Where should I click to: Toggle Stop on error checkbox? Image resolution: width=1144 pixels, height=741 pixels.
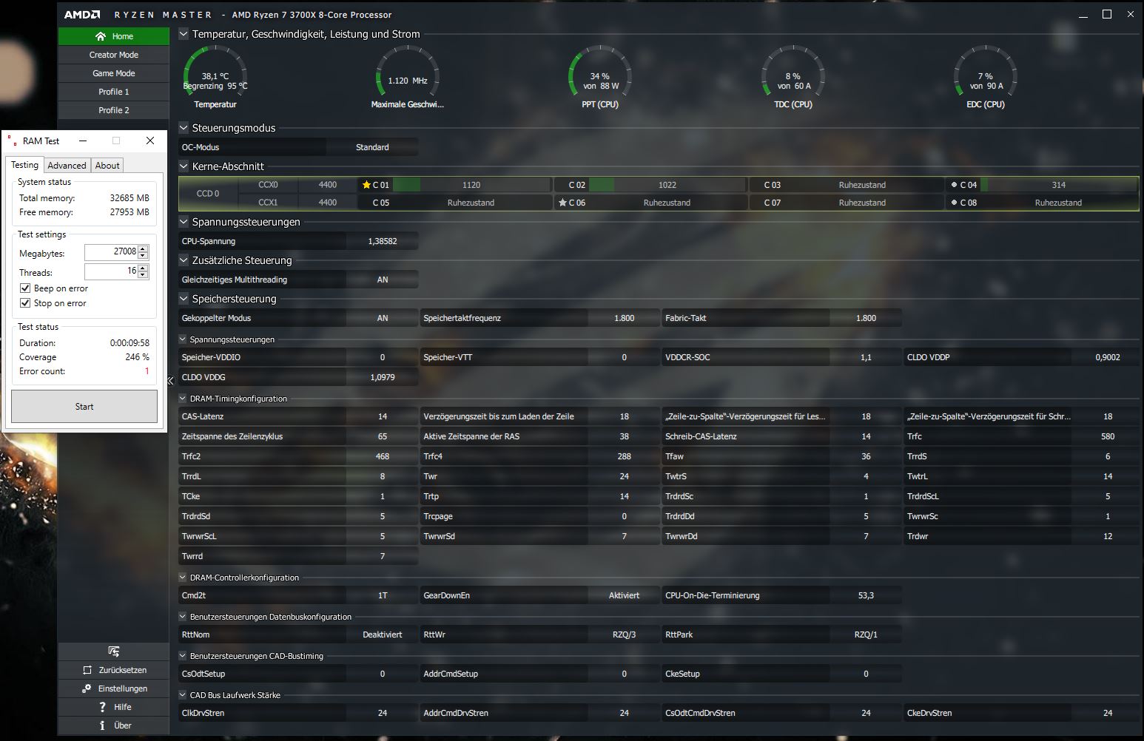coord(25,303)
